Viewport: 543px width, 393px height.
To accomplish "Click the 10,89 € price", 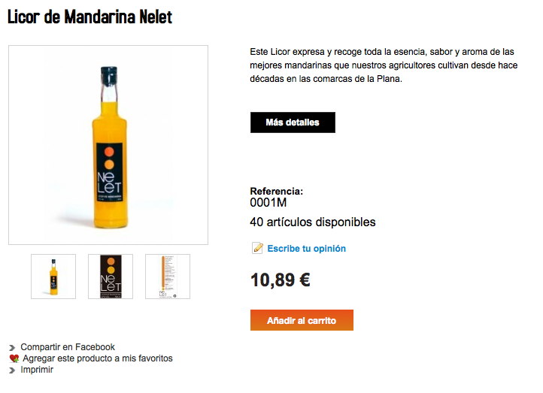I will click(x=281, y=280).
